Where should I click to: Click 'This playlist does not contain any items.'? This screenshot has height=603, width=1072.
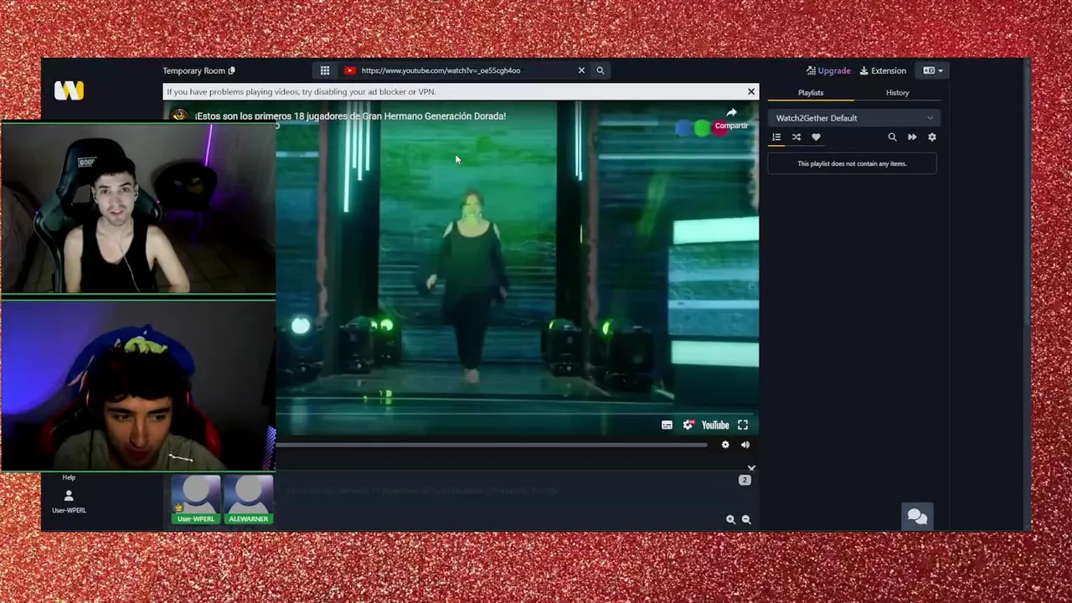[x=852, y=163]
